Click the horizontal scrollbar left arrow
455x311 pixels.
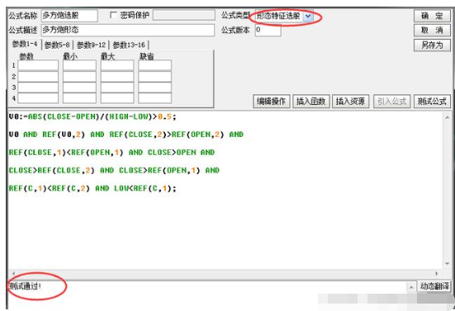coord(13,273)
